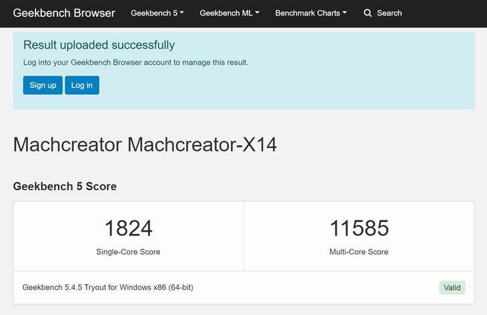Expand the Geekbench ML dropdown menu
This screenshot has width=487, height=315.
(x=229, y=13)
